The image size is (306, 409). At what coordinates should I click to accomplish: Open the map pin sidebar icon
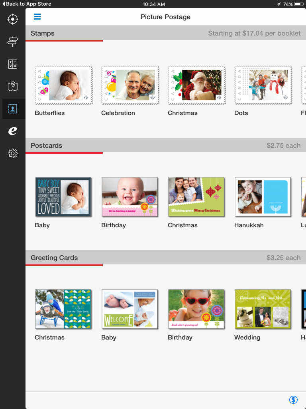click(x=13, y=86)
